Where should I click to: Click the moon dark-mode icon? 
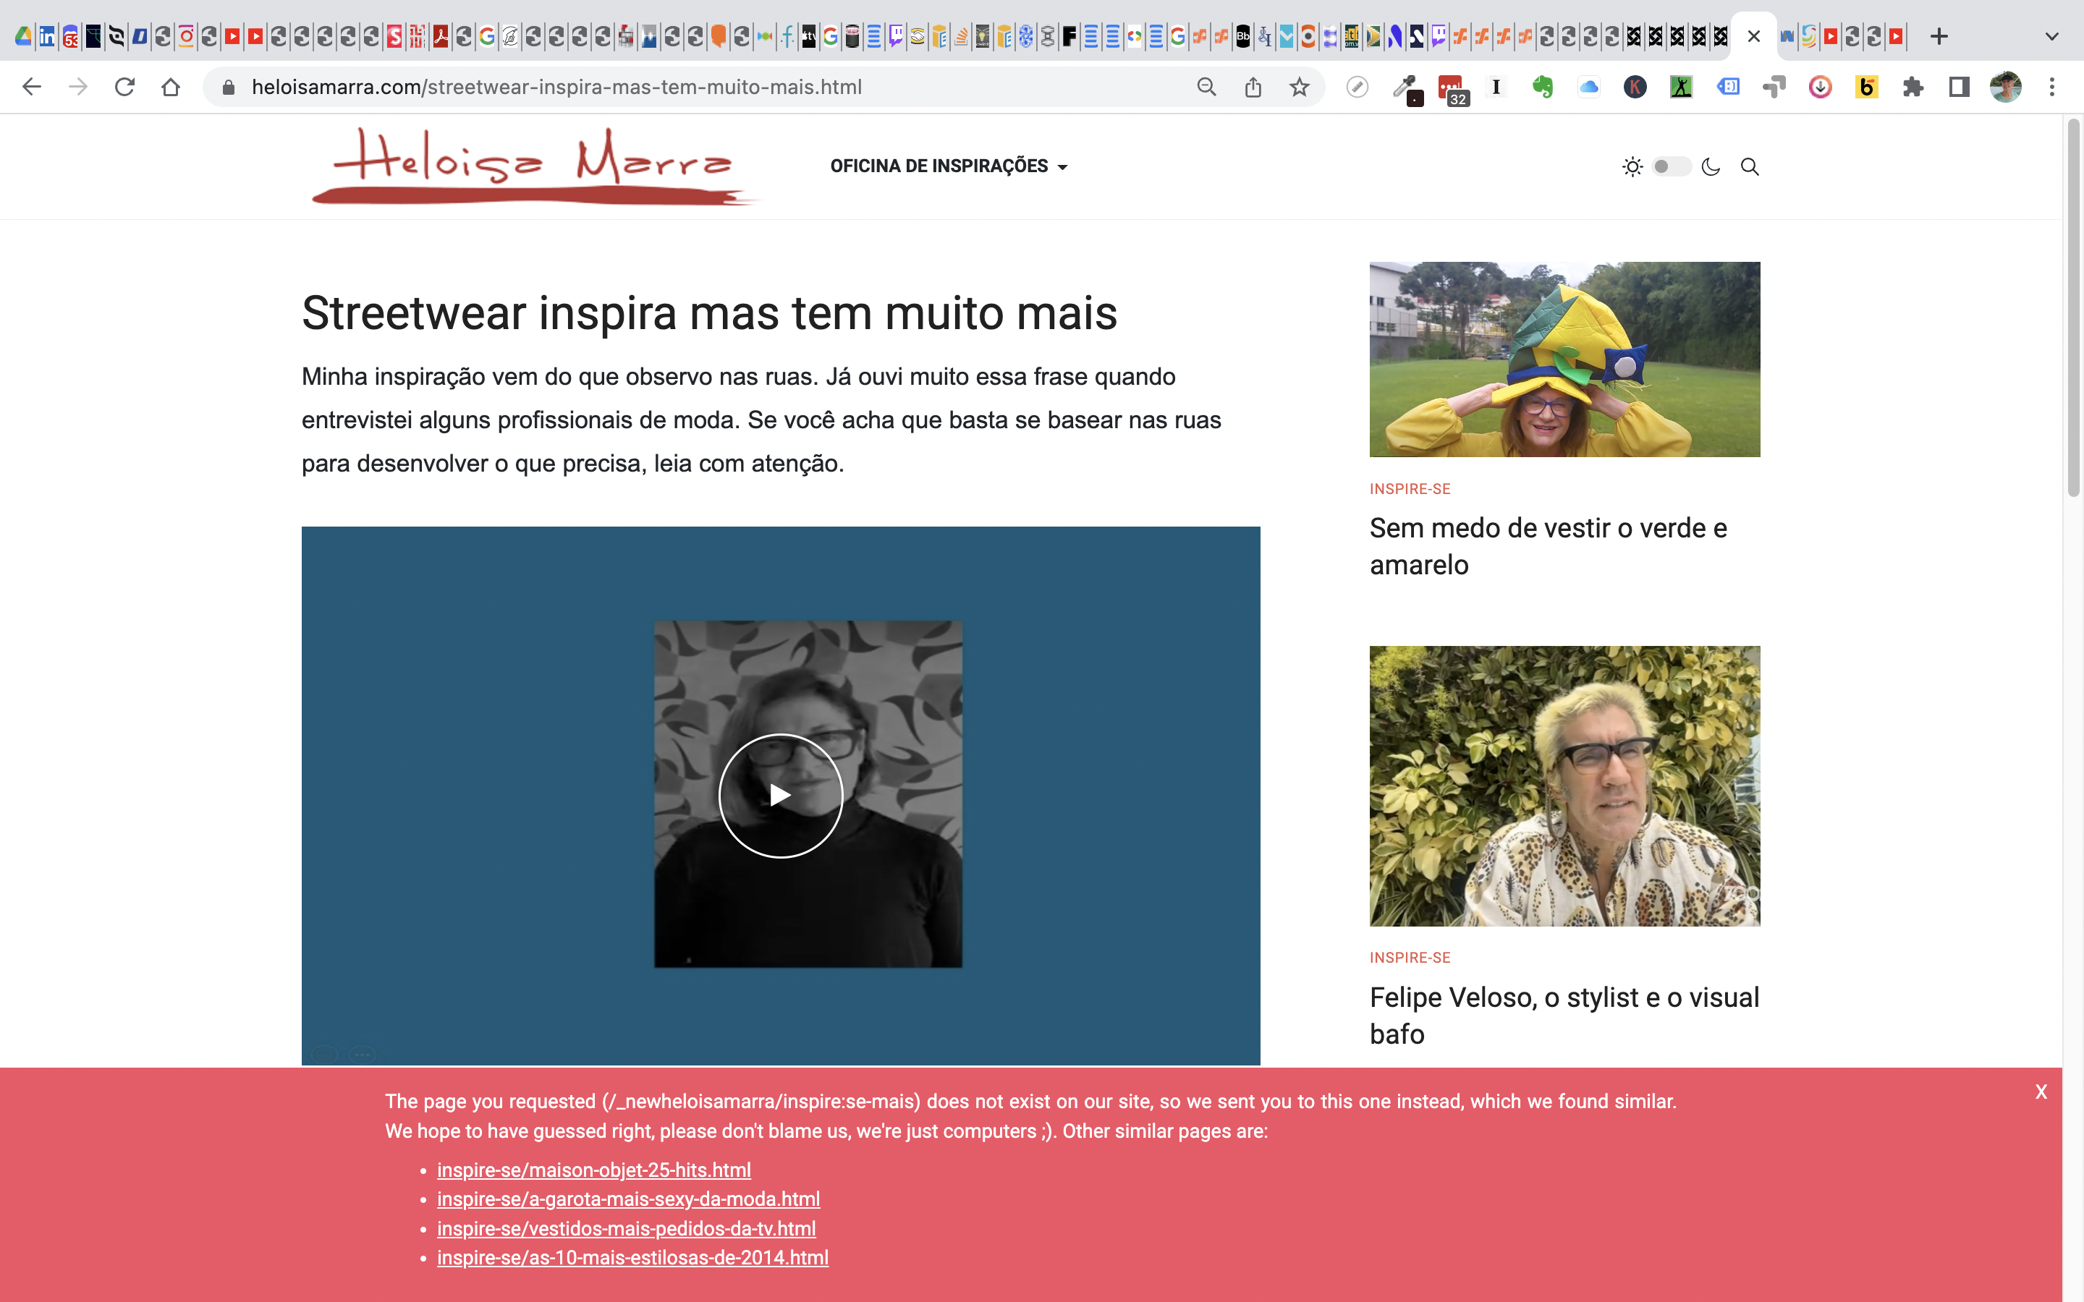pos(1711,166)
